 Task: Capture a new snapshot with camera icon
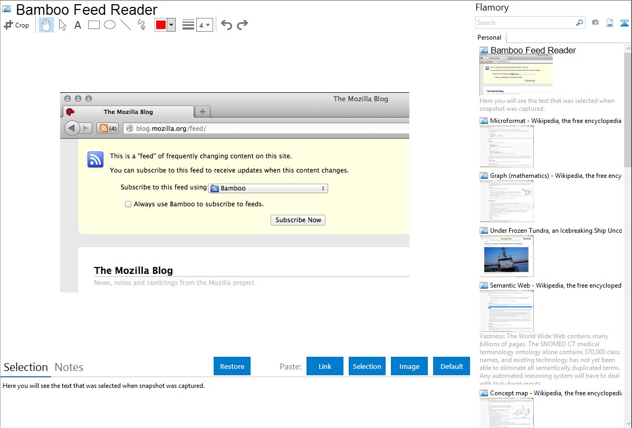pos(595,23)
